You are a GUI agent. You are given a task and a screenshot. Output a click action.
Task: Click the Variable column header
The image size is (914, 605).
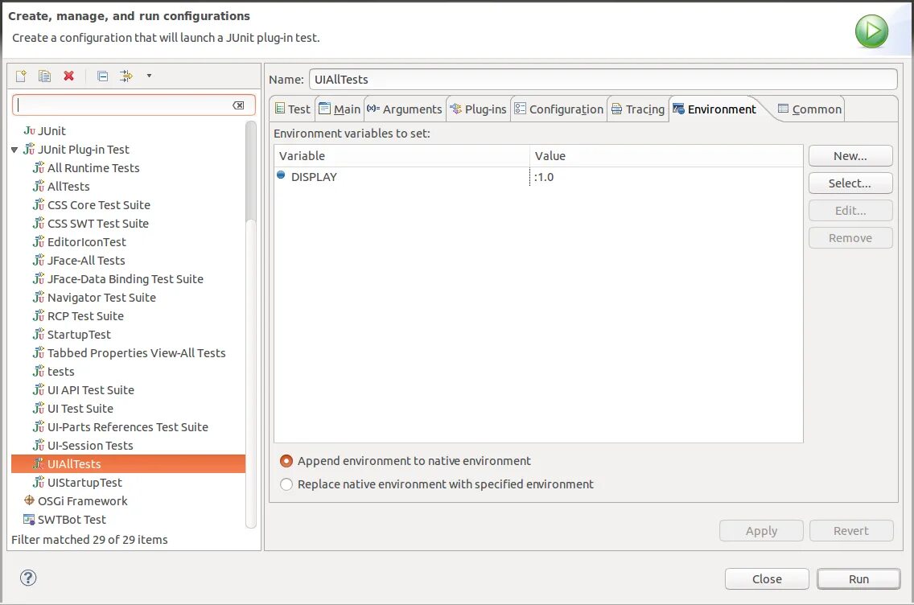(401, 156)
